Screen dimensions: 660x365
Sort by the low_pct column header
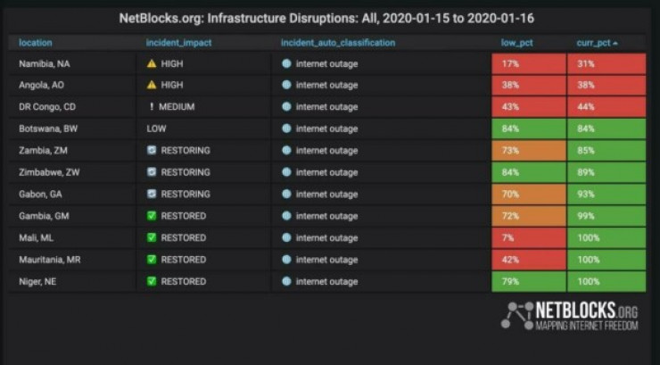516,42
